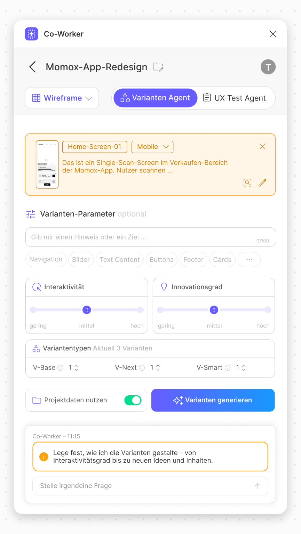301x534 pixels.
Task: Expand the ellipsis chip for more parameters
Action: [249, 259]
